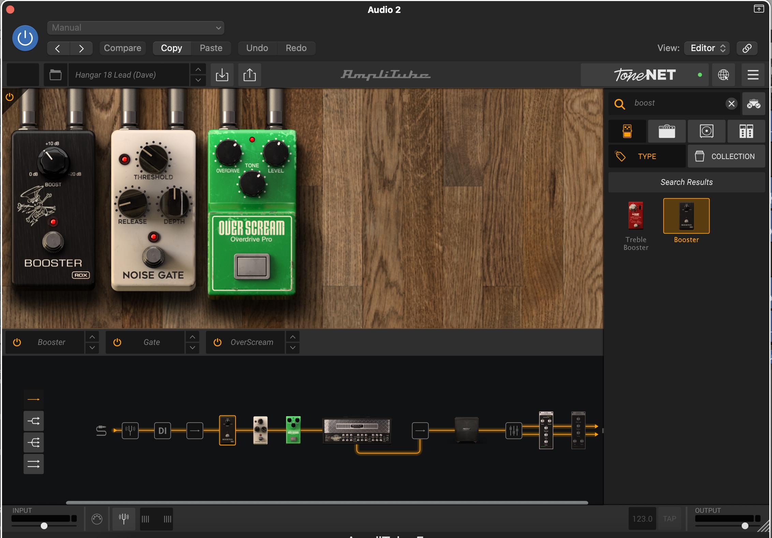Click the Copy button
The width and height of the screenshot is (772, 538).
coord(172,48)
